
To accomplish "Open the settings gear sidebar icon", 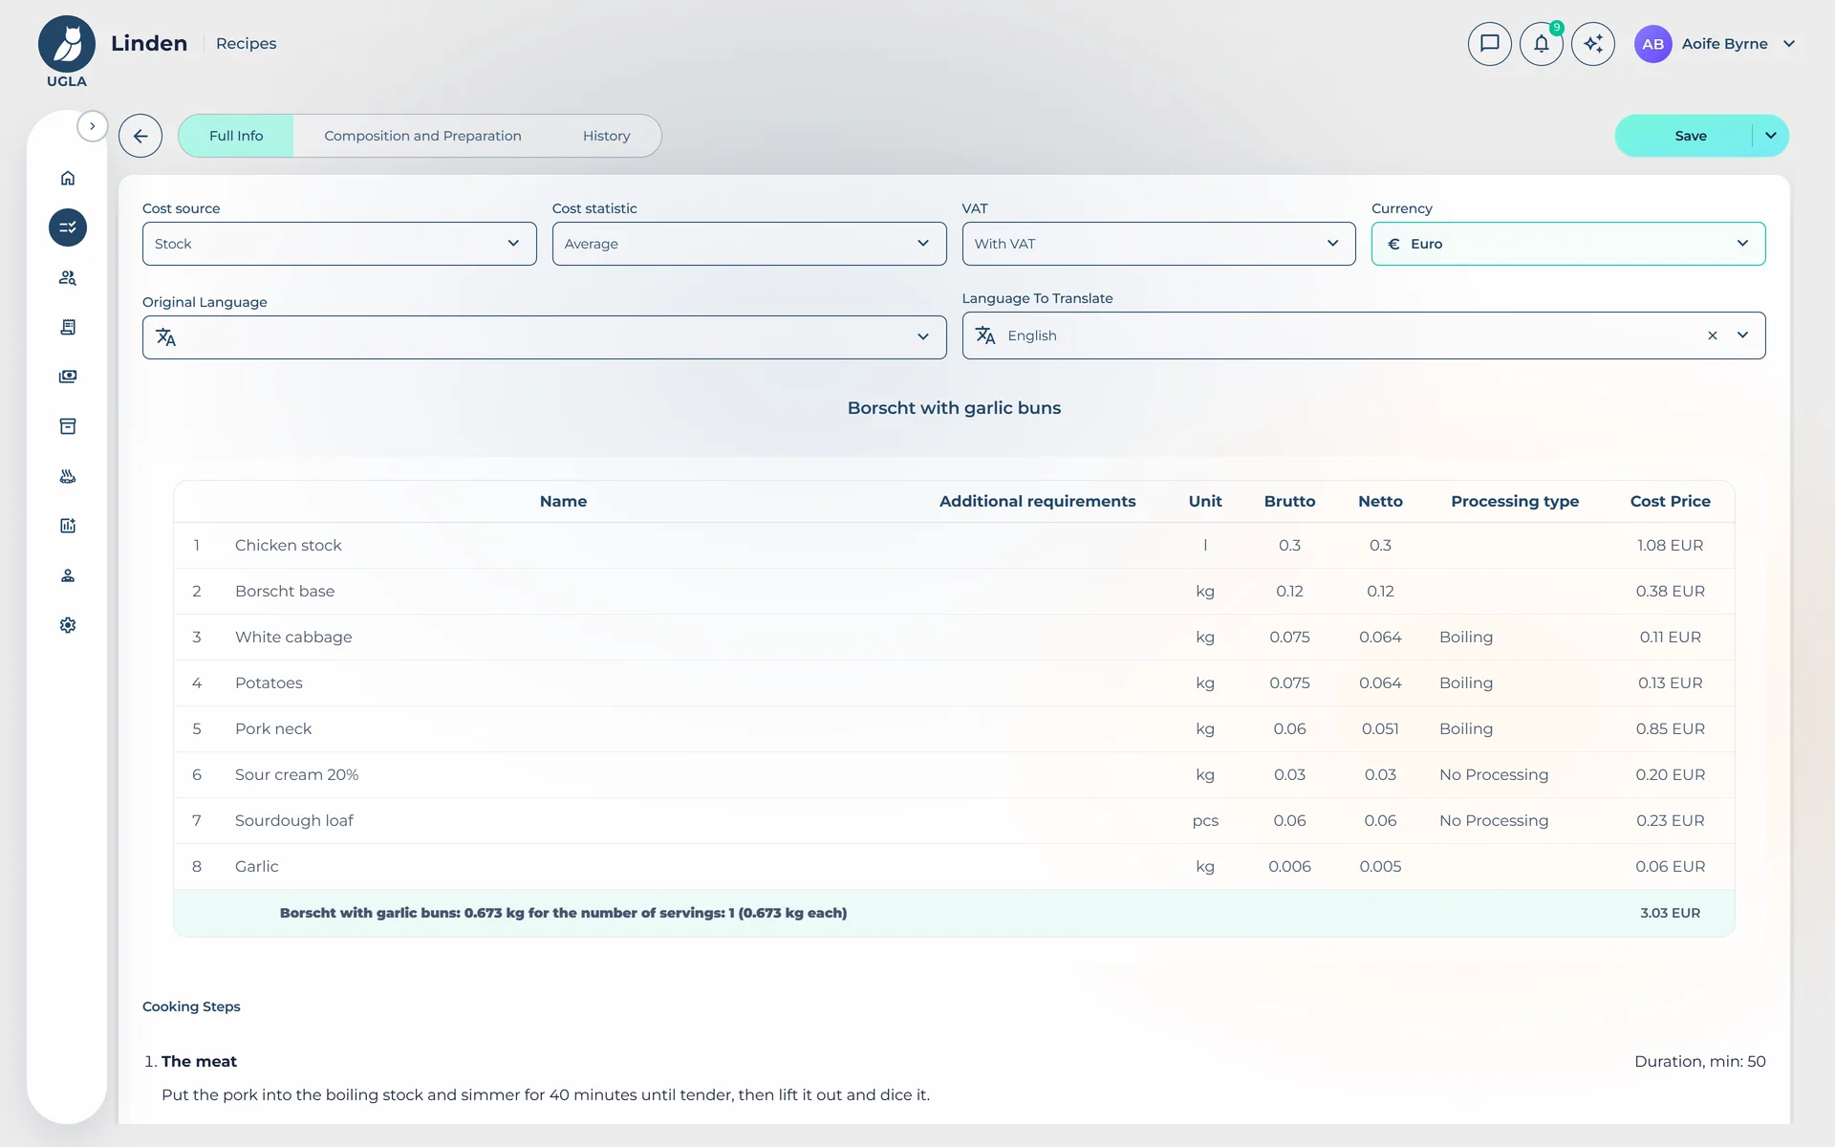I will tap(68, 625).
